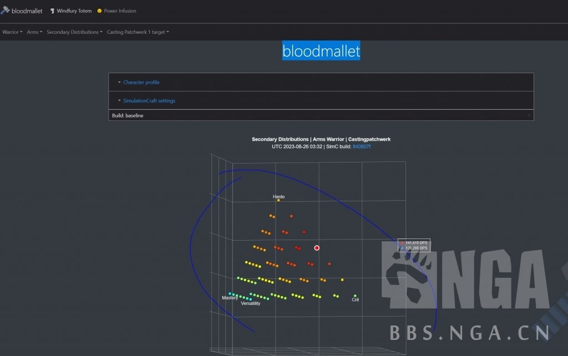Click the bloodmallet brand name in navbar
The width and height of the screenshot is (568, 356).
[27, 11]
